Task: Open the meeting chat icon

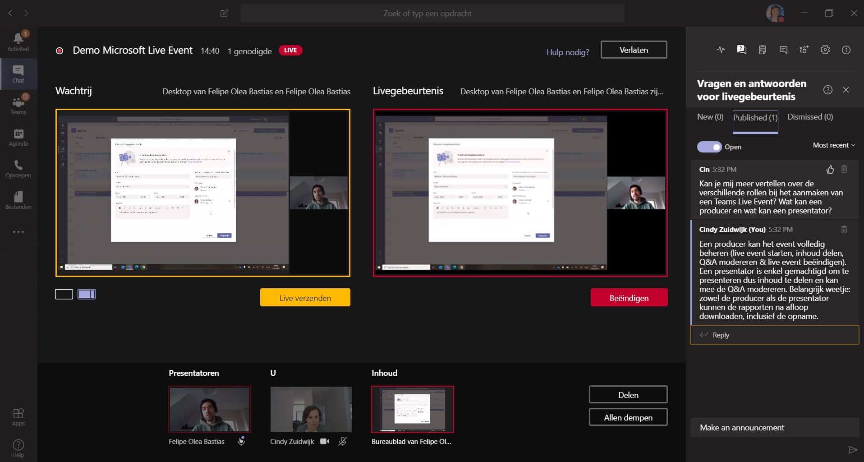Action: 783,50
